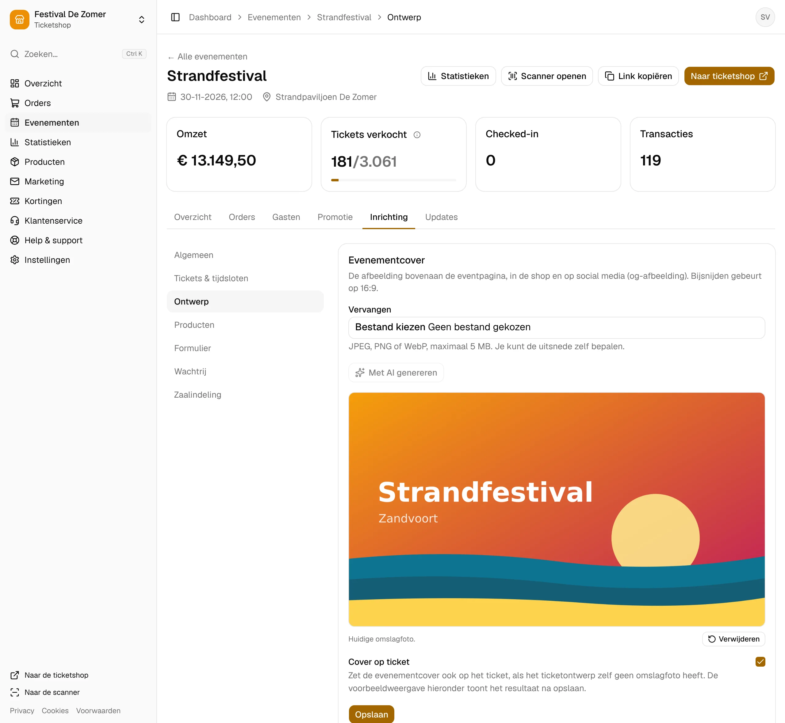Open the SV user avatar menu
Image resolution: width=785 pixels, height=723 pixels.
click(x=765, y=17)
